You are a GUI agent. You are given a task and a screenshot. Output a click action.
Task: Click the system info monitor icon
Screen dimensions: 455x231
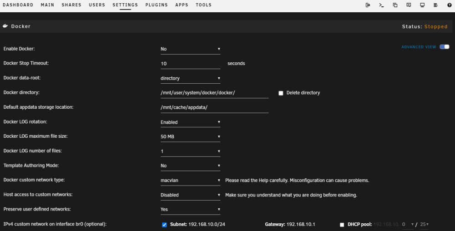[x=422, y=5]
